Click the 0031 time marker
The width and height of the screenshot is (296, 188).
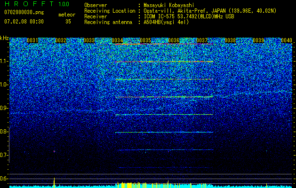point(32,40)
